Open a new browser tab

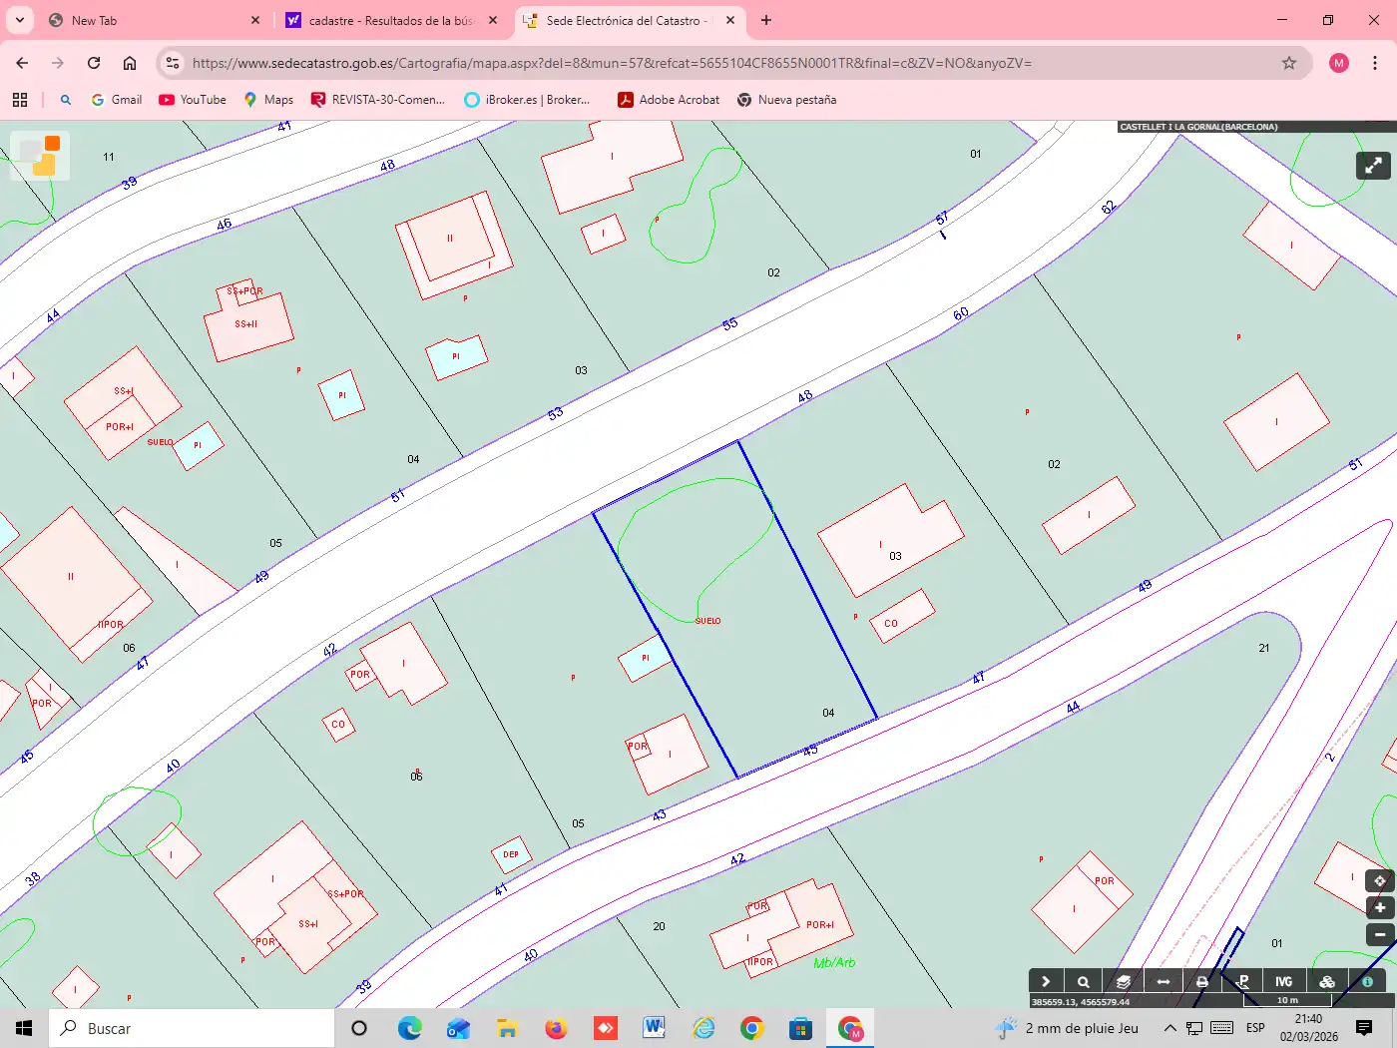(766, 20)
